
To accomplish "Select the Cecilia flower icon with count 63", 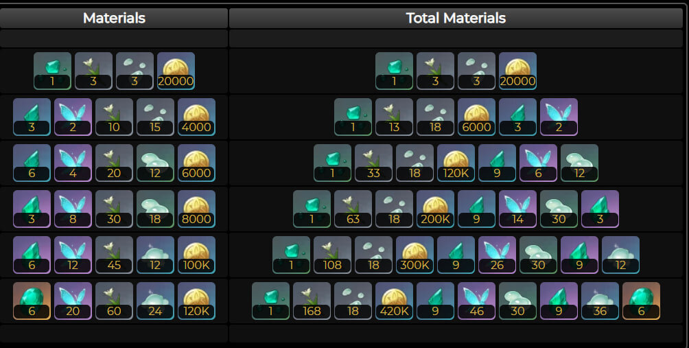I will click(353, 209).
